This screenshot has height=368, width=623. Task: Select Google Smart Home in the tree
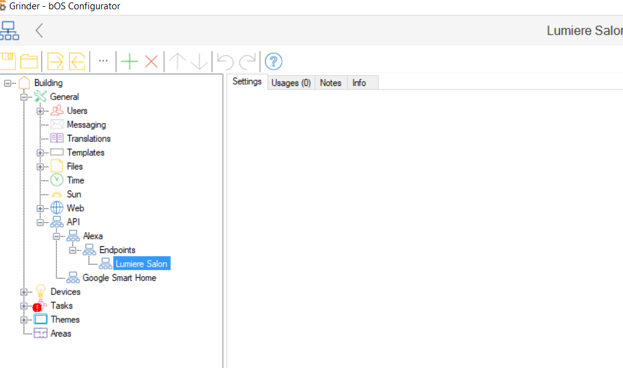pyautogui.click(x=119, y=278)
